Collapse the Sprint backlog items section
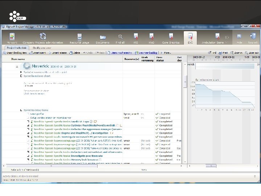Screen dimensions: 261x196 21,110
